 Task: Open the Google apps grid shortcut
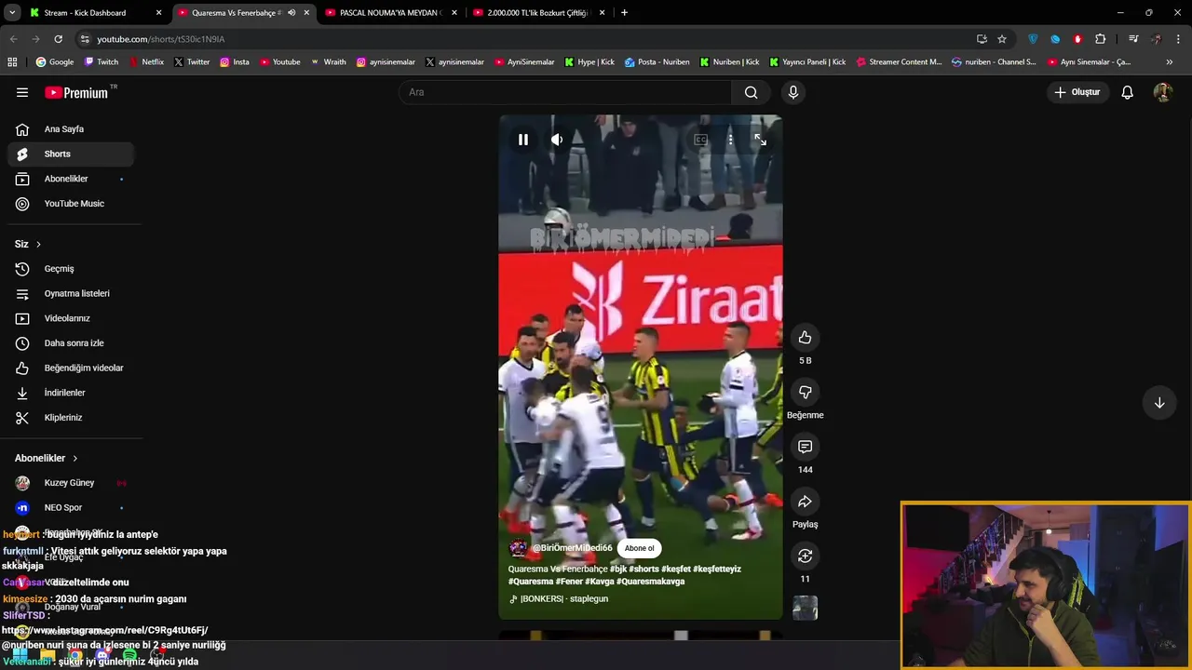click(12, 62)
